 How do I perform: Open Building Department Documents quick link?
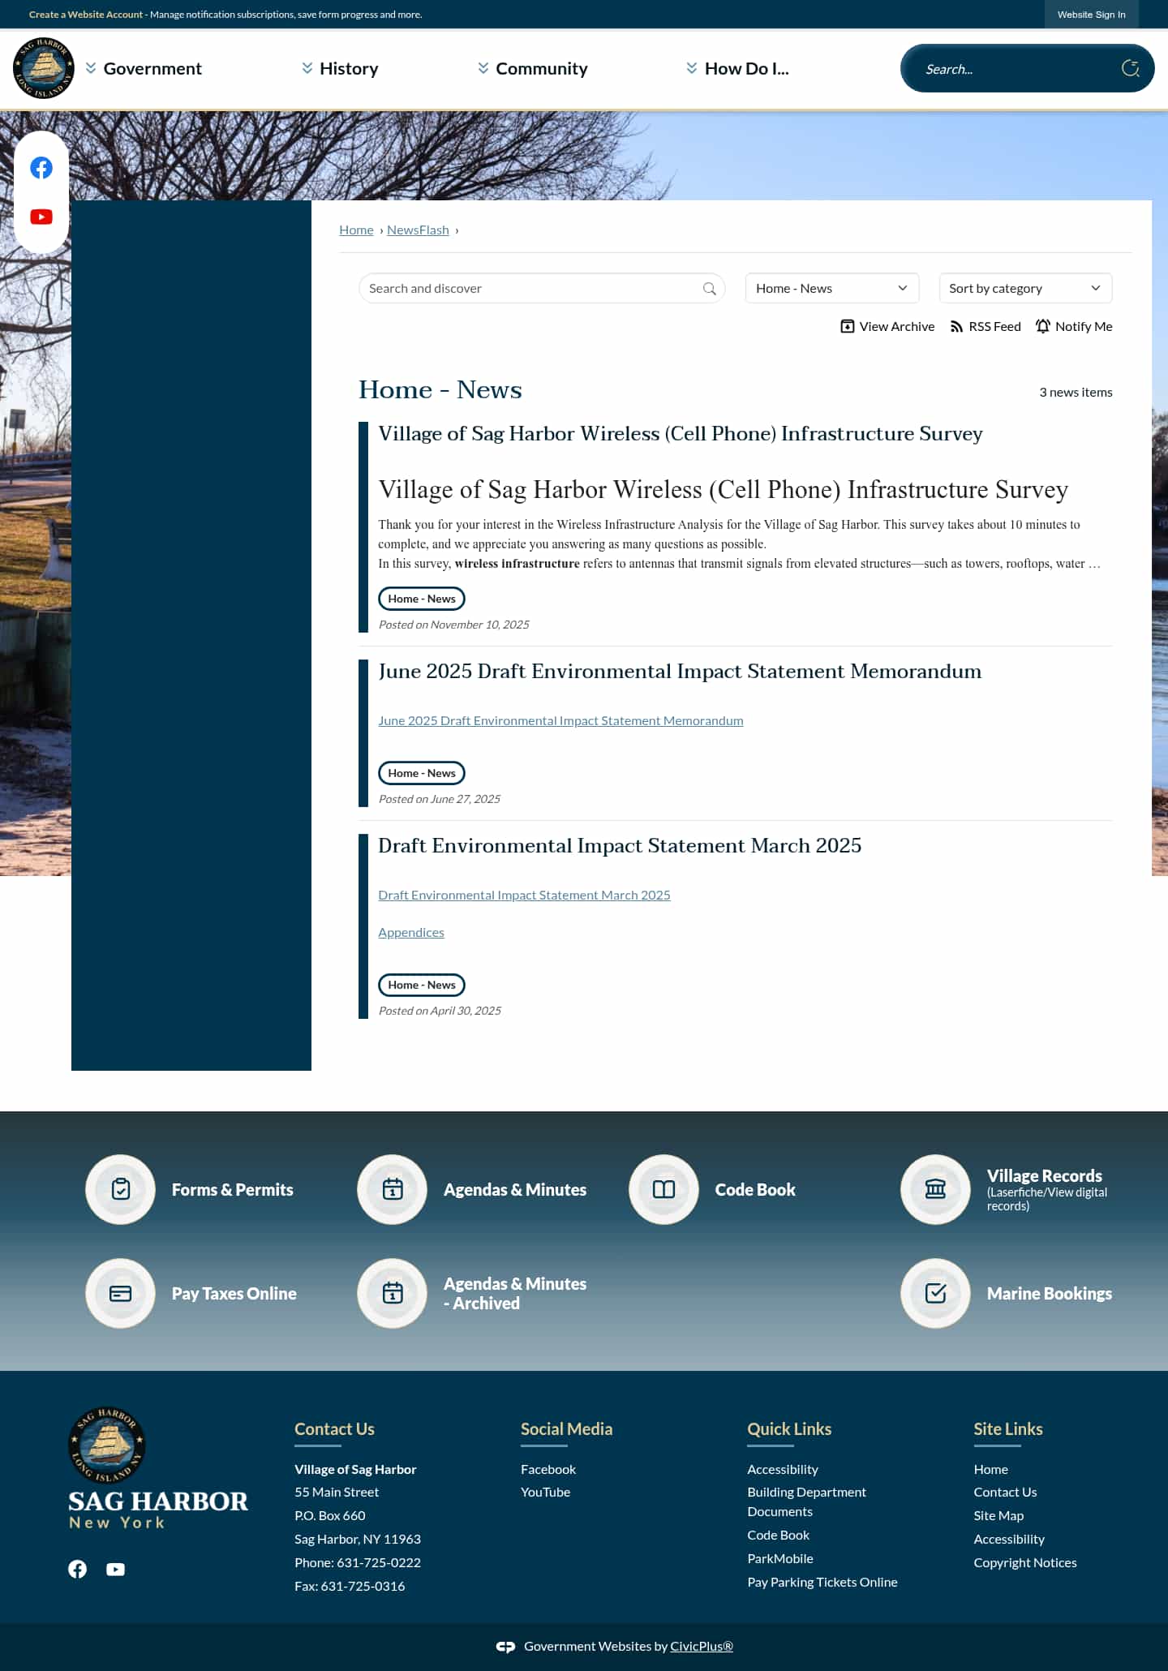click(x=807, y=1502)
